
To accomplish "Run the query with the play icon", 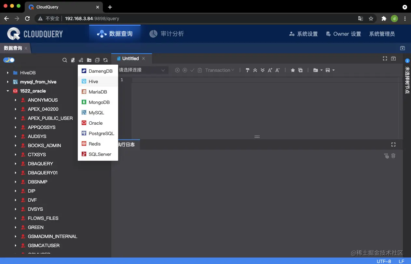I will pos(177,70).
